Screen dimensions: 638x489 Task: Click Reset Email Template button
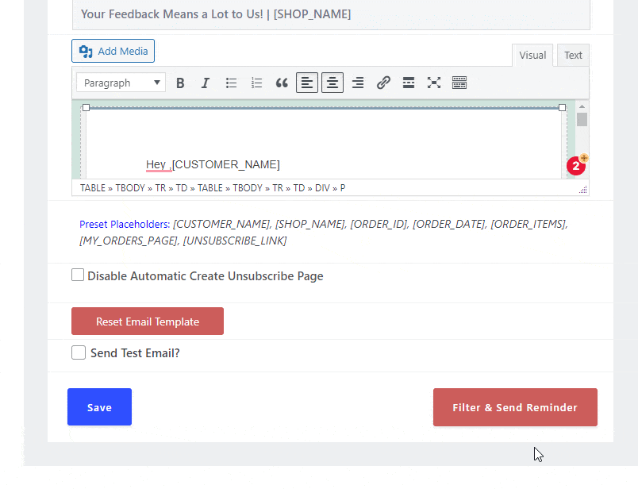point(148,322)
